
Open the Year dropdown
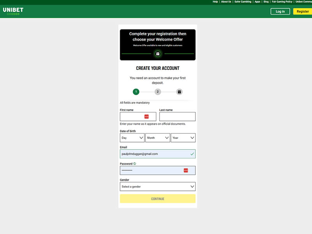click(183, 138)
